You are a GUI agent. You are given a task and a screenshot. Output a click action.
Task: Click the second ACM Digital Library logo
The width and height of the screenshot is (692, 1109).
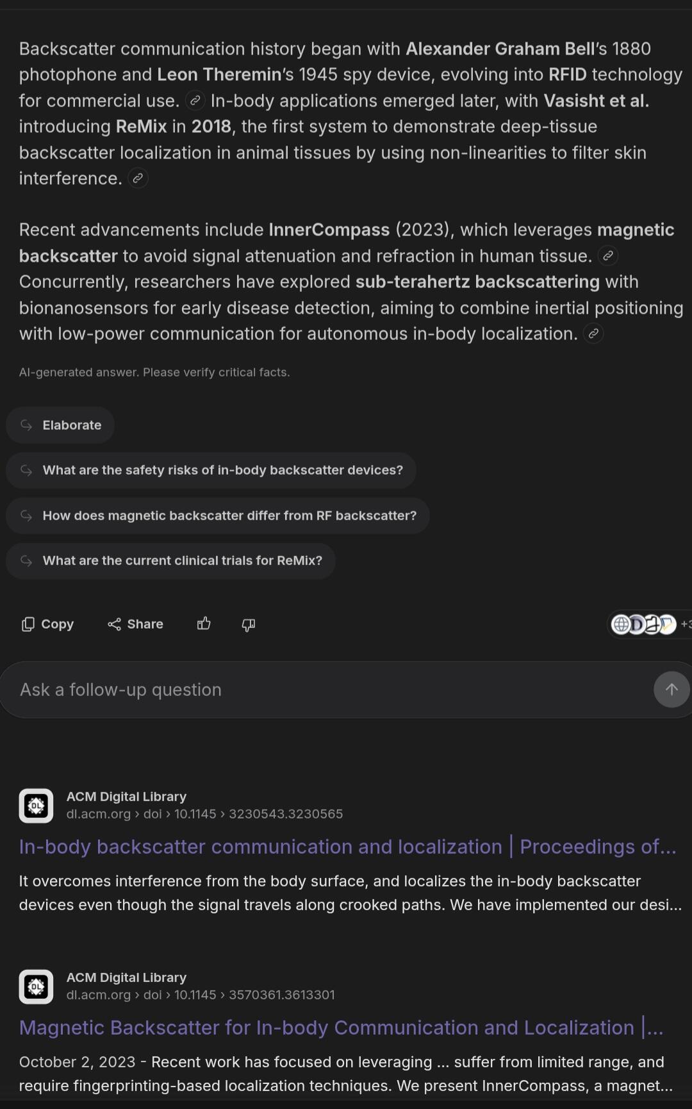pyautogui.click(x=36, y=986)
